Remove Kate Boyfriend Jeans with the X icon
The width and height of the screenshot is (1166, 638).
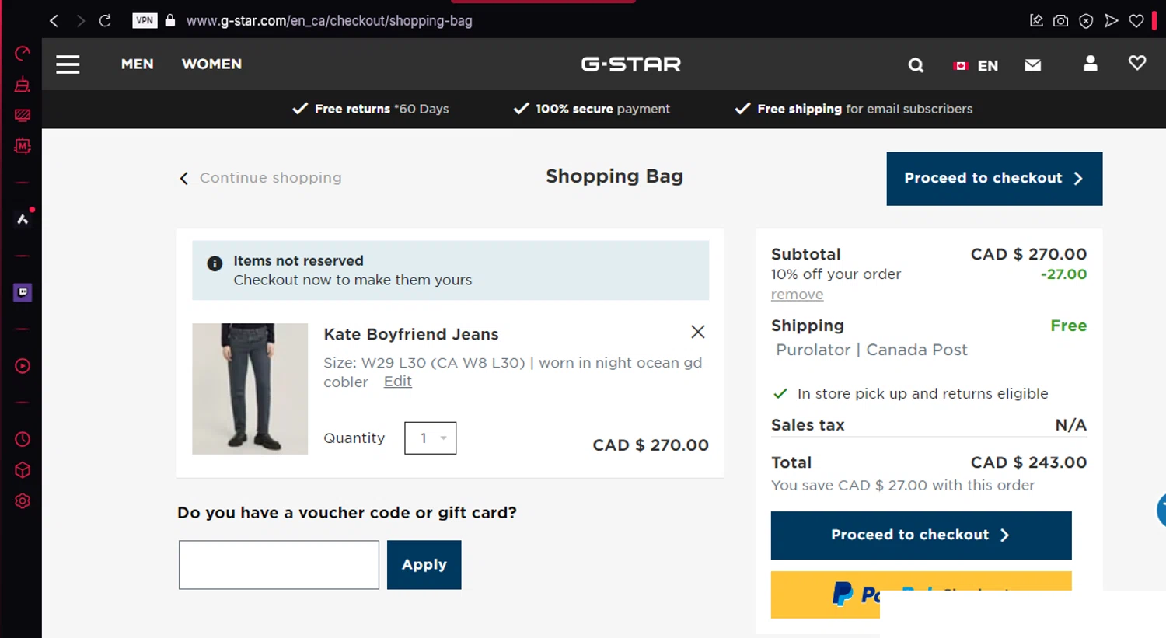point(698,332)
